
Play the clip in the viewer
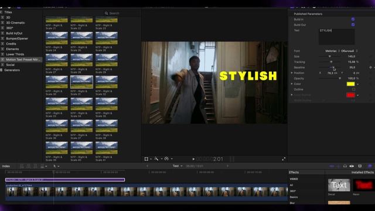point(193,159)
